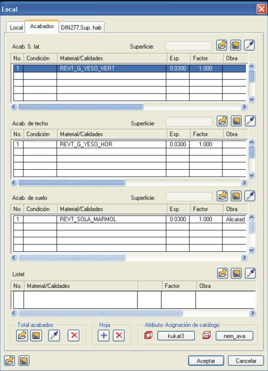The image size is (268, 371).
Task: Click Superficie field for Acab. S. lat.
Action: tap(188, 46)
